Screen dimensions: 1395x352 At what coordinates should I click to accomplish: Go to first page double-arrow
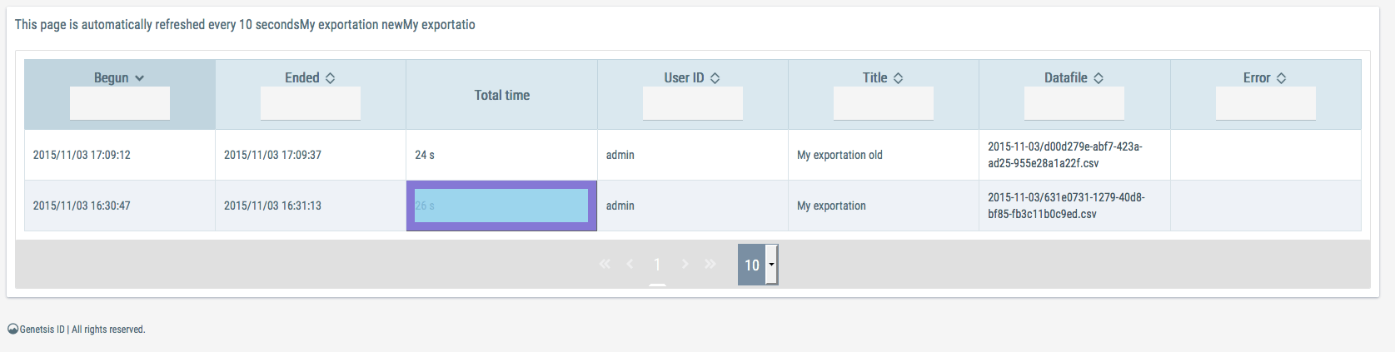(x=605, y=264)
